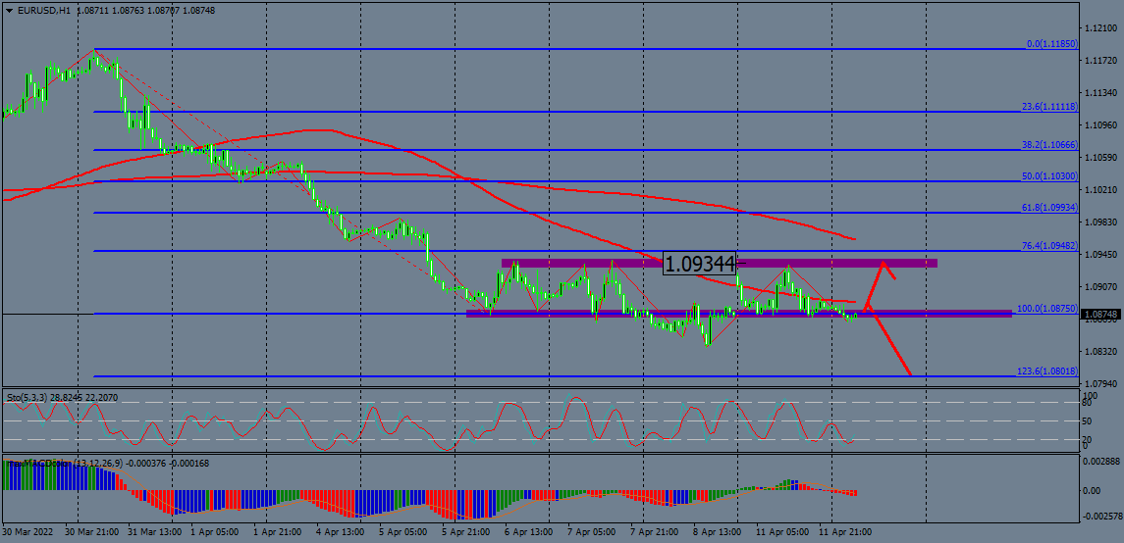Image resolution: width=1124 pixels, height=543 pixels.
Task: Select the 123.6 (1.08018) Fibonacci label
Action: click(x=1046, y=371)
